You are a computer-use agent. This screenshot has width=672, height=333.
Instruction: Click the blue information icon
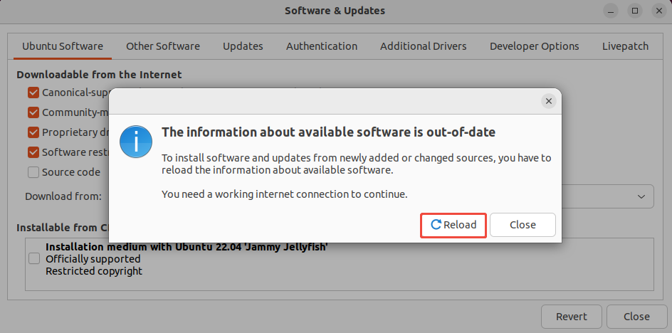coord(136,142)
